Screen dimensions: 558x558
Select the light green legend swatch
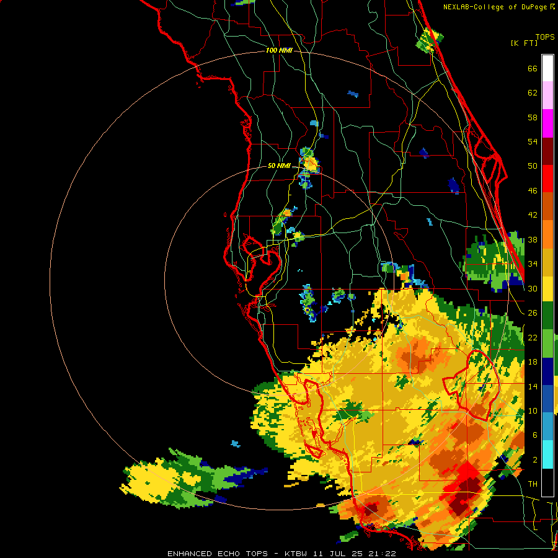click(x=547, y=343)
